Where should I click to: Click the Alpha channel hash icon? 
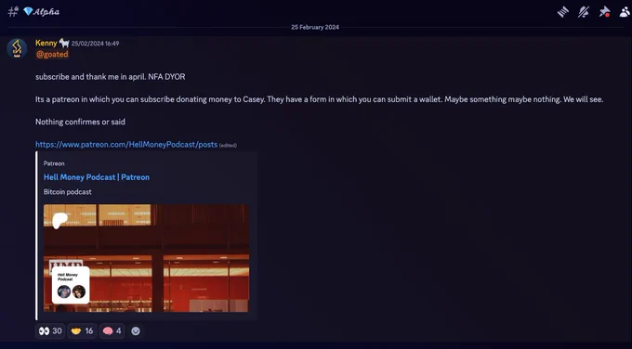pos(13,11)
